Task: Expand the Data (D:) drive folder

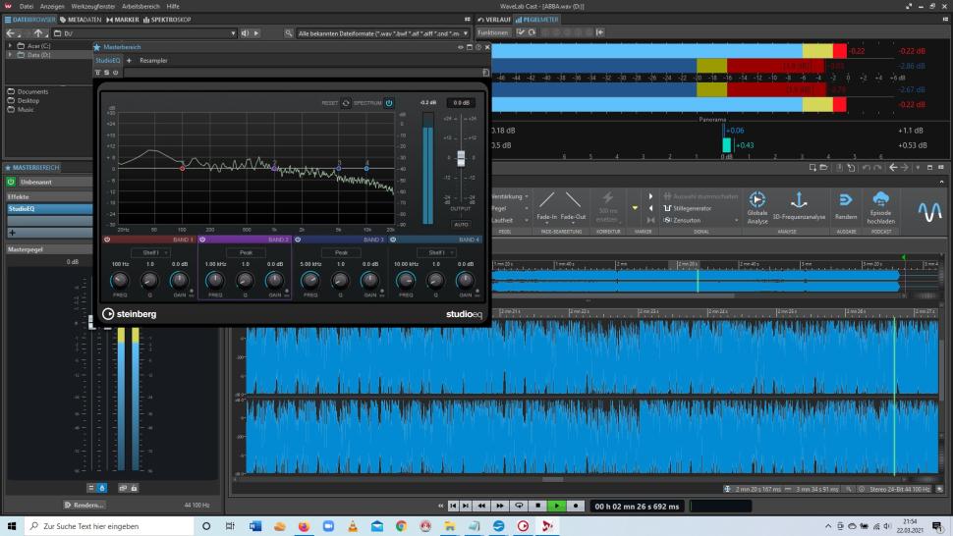Action: [10, 55]
